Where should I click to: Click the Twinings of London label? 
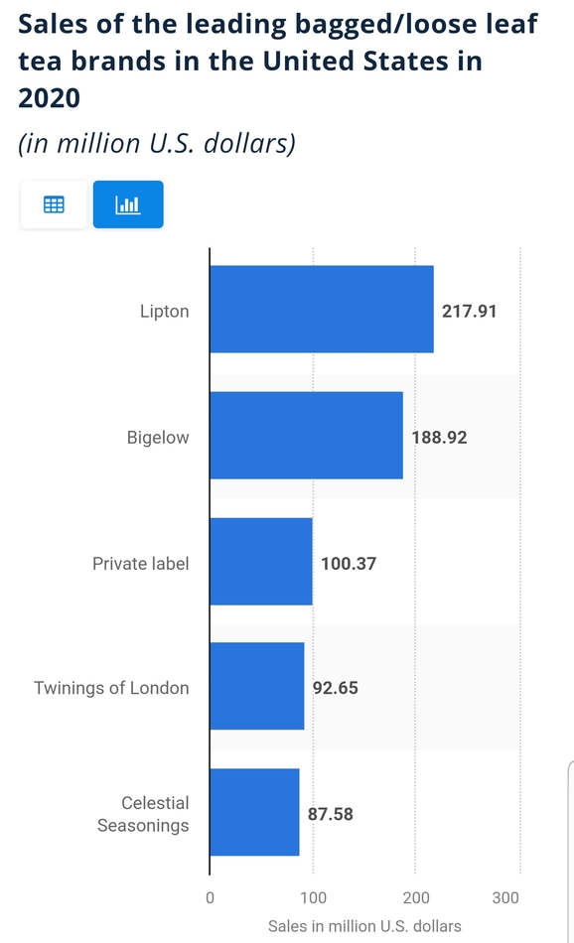pyautogui.click(x=111, y=688)
